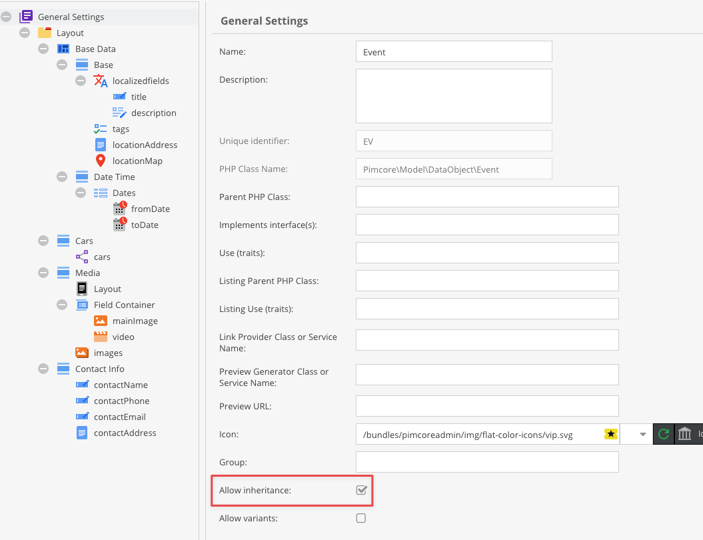Click the green refresh icon button
The width and height of the screenshot is (703, 540).
(663, 435)
